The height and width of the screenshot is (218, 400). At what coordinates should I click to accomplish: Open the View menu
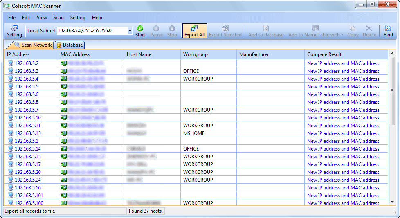coord(42,18)
